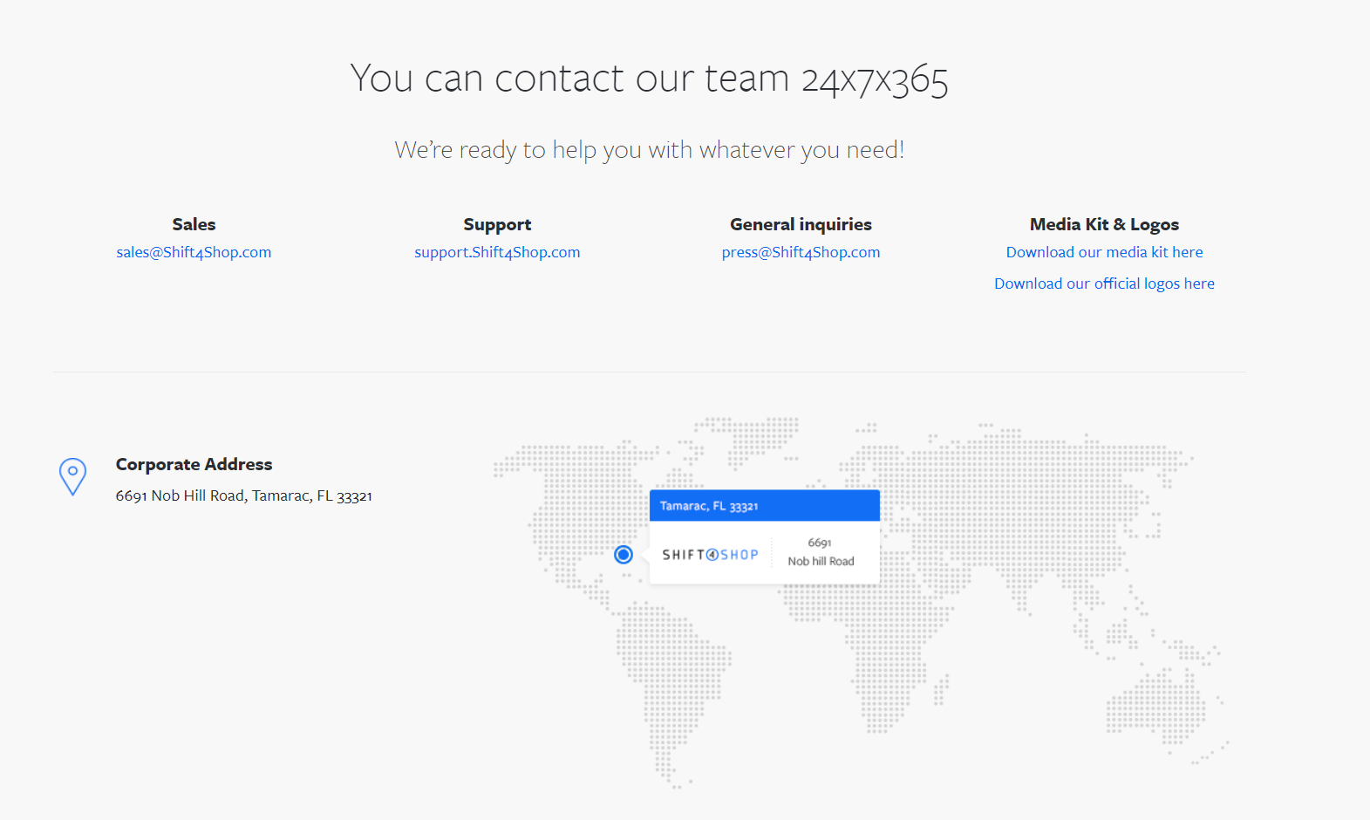Click the Shift4Shop logo in map popup

coord(710,555)
